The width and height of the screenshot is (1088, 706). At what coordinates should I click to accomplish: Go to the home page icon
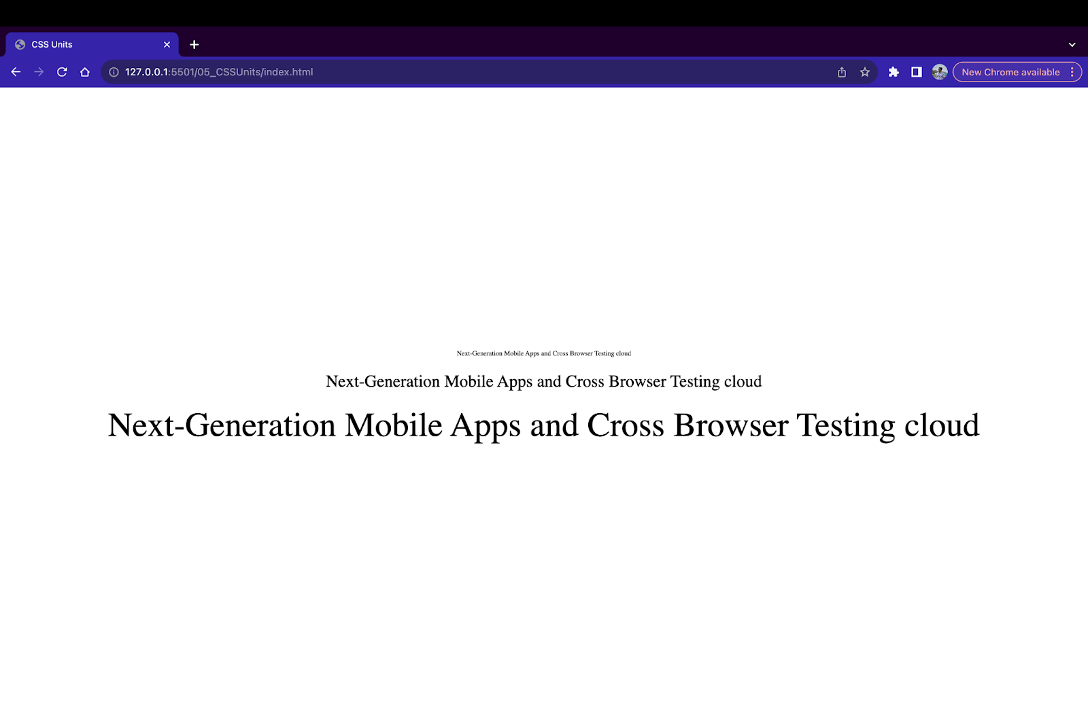85,72
